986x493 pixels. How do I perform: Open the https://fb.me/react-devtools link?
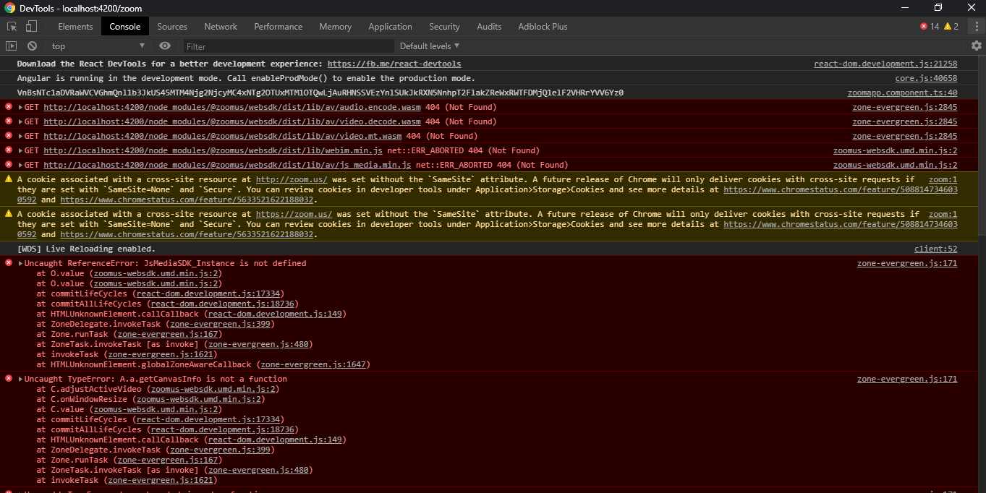click(x=394, y=64)
